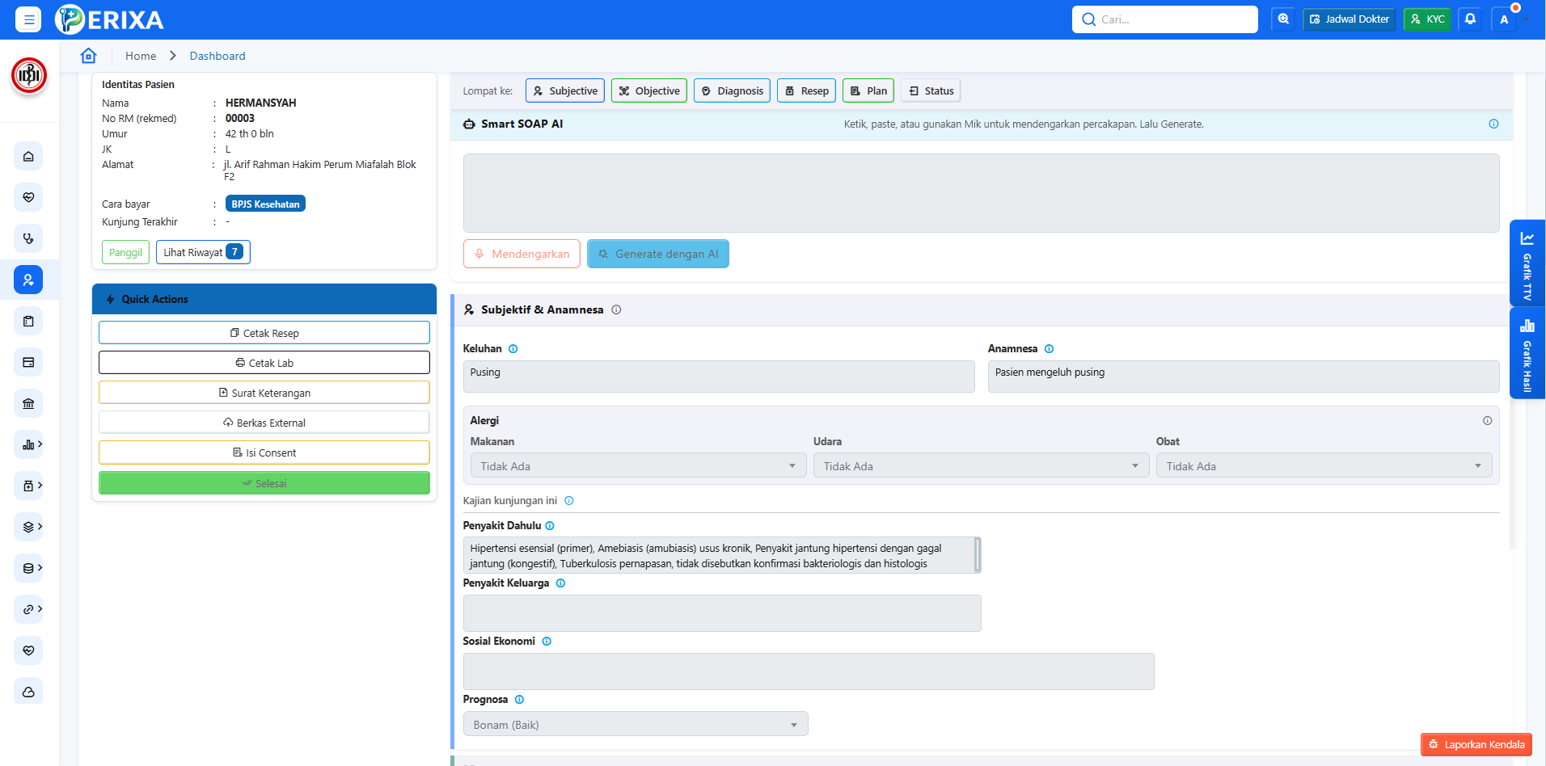Image resolution: width=1546 pixels, height=766 pixels.
Task: Open the stethoscope sidebar icon
Action: click(28, 238)
